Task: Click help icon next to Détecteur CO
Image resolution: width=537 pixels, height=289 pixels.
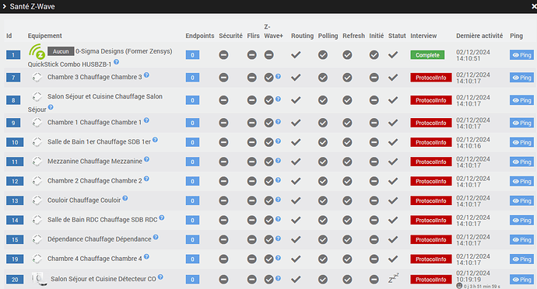Action: click(160, 277)
